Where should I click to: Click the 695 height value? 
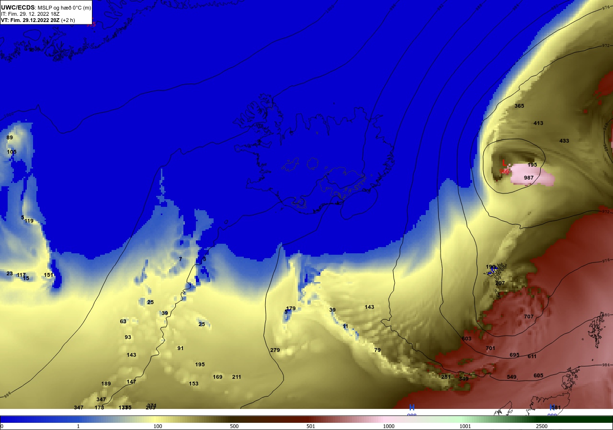coord(514,355)
